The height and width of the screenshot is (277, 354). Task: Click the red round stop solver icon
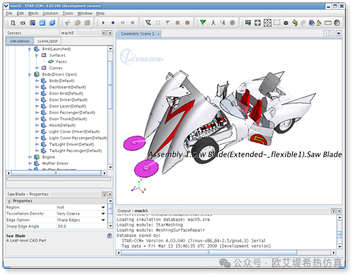click(x=232, y=23)
